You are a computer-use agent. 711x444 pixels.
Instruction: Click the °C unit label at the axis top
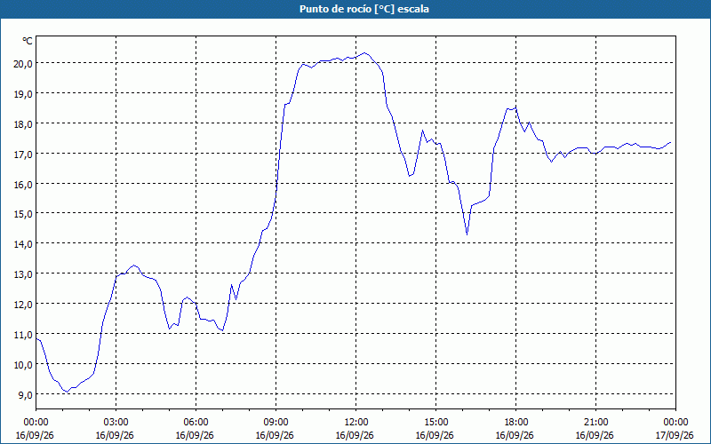(28, 41)
